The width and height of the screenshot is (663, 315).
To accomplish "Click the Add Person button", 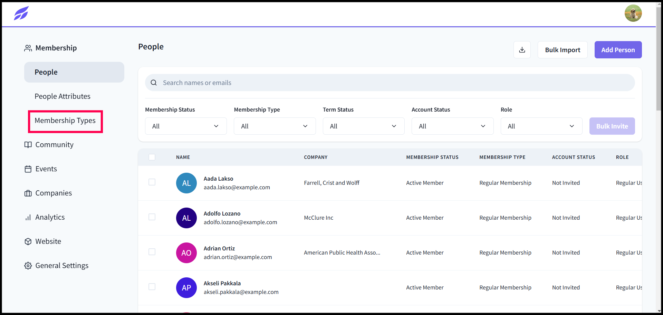I will click(618, 50).
